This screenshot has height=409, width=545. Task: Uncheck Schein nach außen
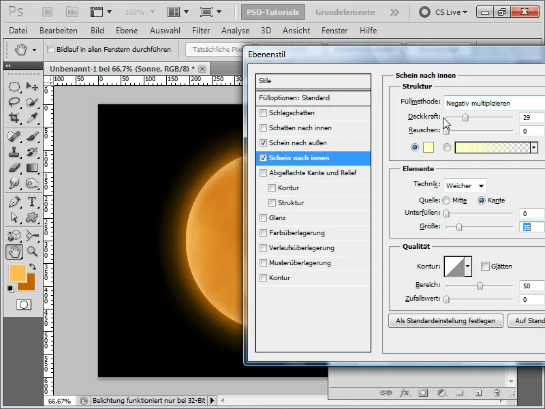pos(264,142)
